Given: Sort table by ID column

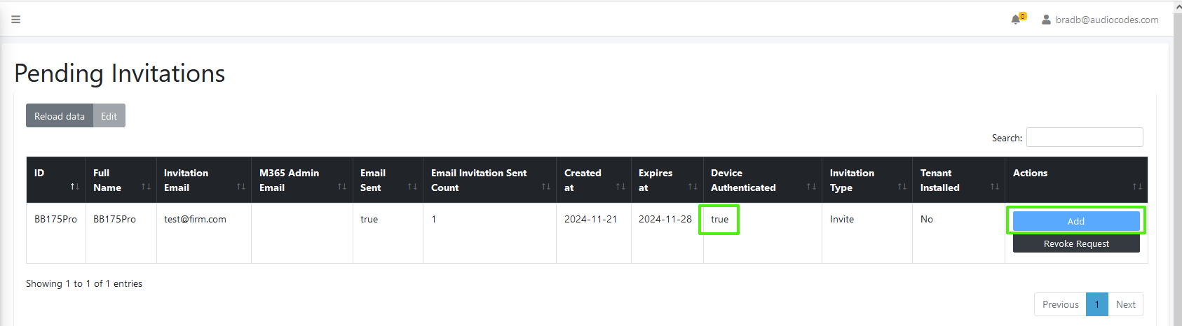Looking at the screenshot, I should tap(56, 180).
